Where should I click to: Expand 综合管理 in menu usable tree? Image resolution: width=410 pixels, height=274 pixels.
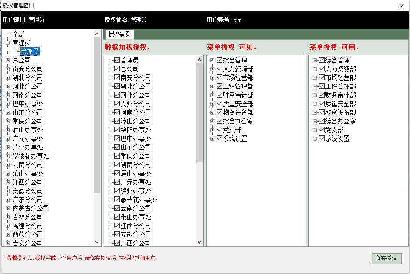pos(315,61)
